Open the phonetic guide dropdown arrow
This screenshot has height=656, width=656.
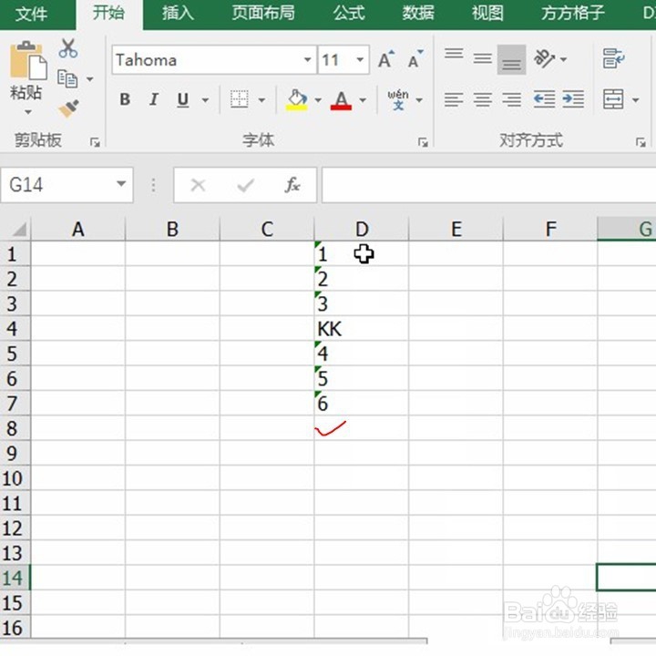(x=419, y=100)
